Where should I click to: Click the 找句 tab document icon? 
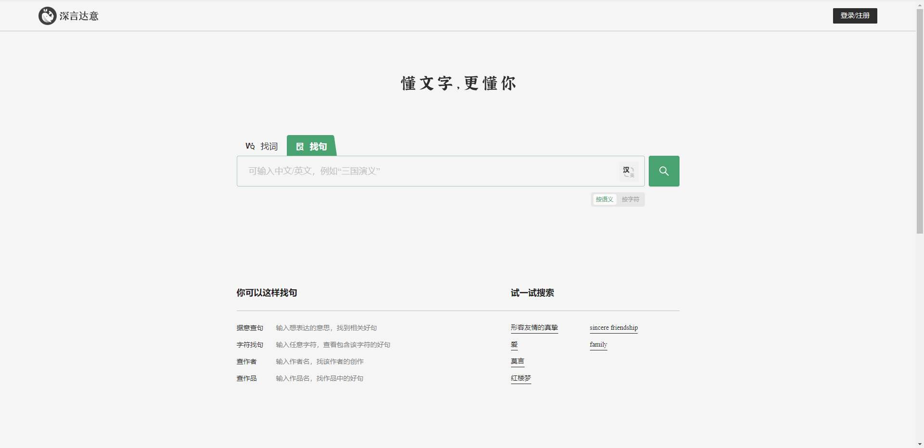point(300,147)
